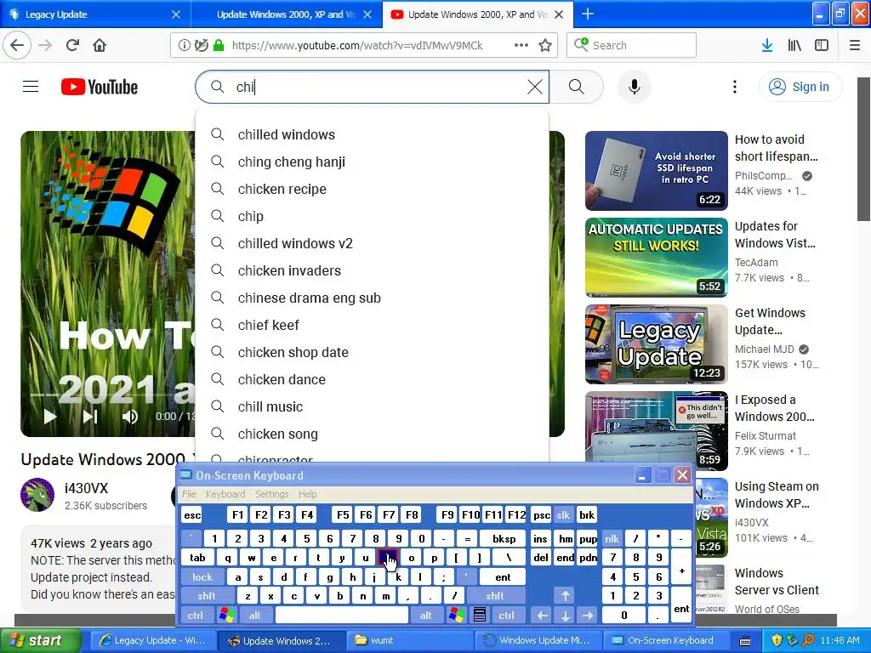Open Help menu in On-Screen Keyboard
This screenshot has width=871, height=653.
click(307, 494)
